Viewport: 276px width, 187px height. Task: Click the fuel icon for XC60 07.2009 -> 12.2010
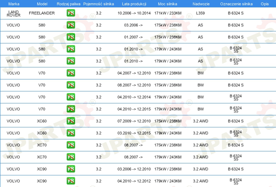tap(71, 121)
